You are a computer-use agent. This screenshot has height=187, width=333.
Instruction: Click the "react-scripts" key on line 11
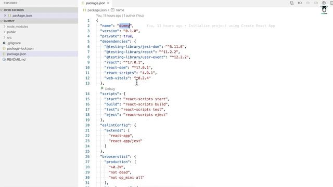120,73
